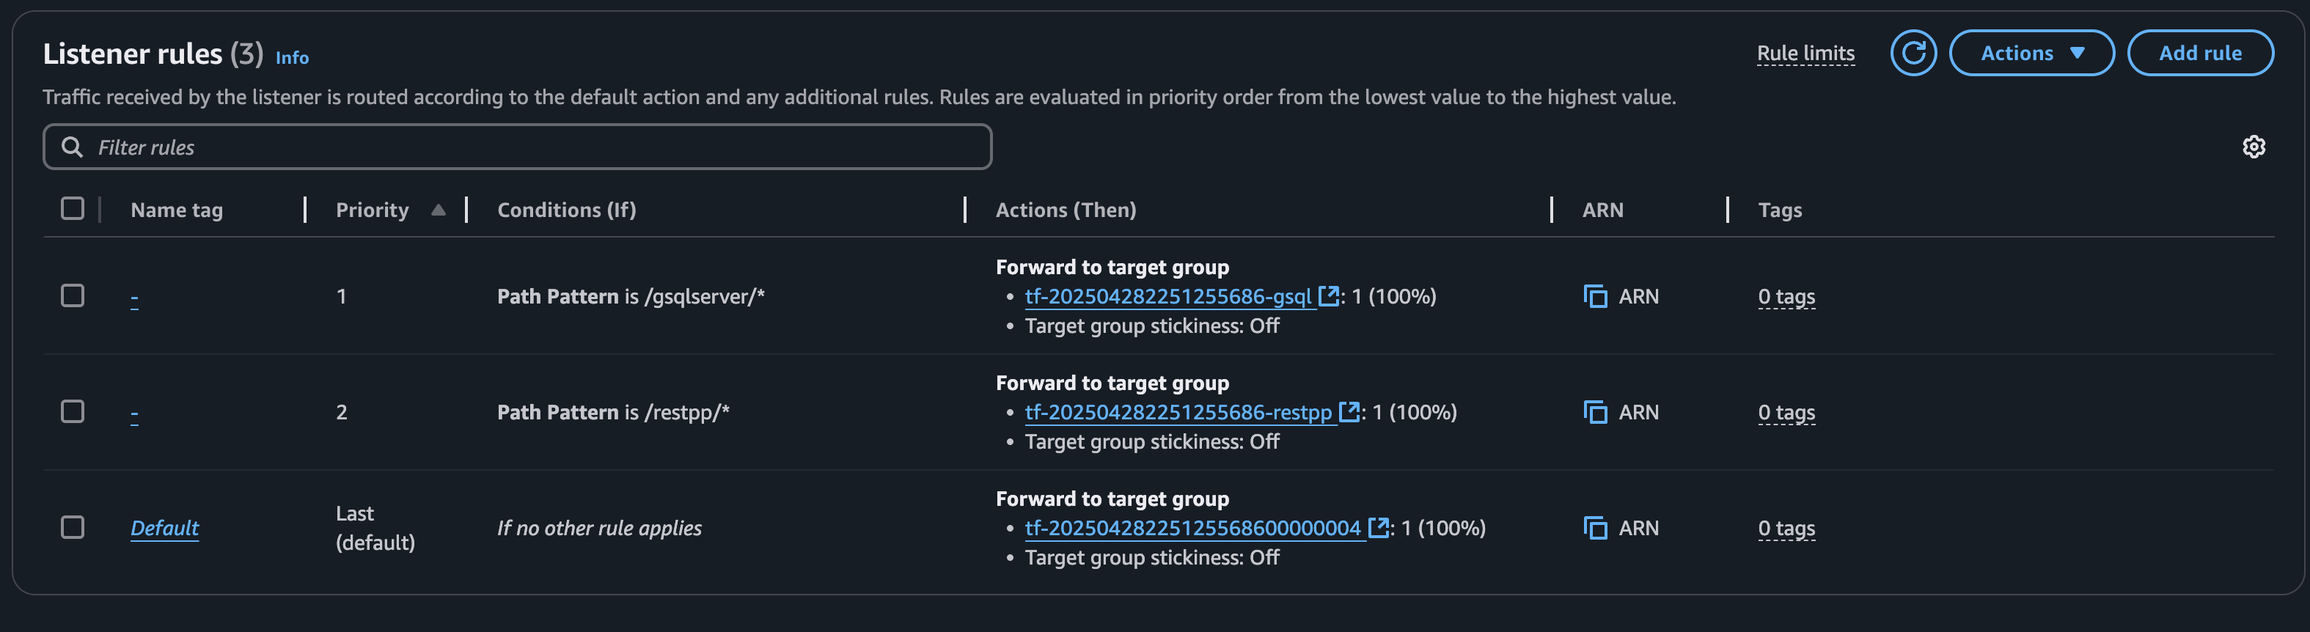Copy ARN icon for the Default rule
Screen dimensions: 2310x632
[x=1594, y=528]
